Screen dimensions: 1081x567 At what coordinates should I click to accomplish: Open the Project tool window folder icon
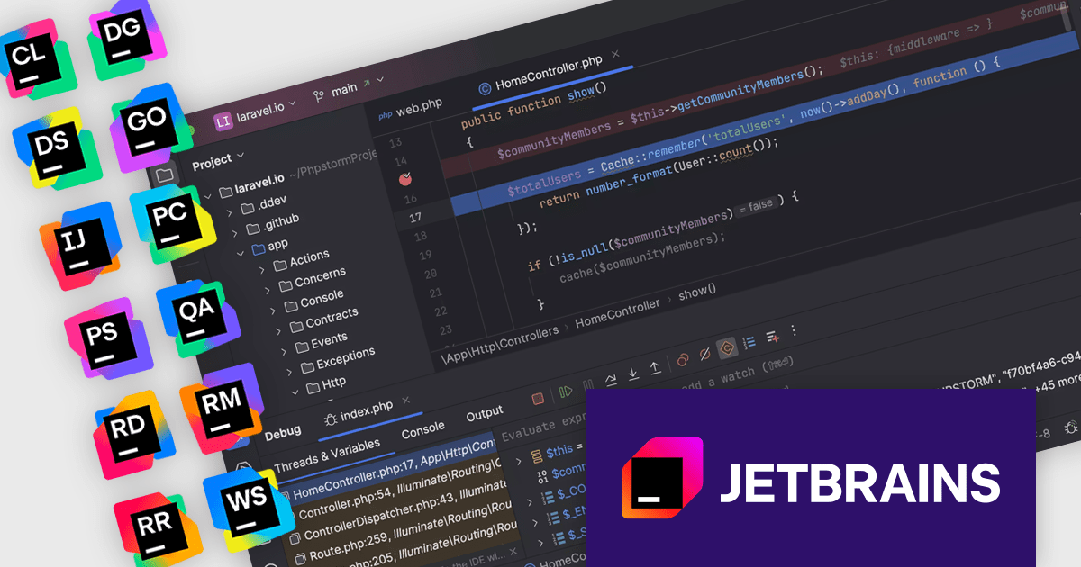[165, 175]
